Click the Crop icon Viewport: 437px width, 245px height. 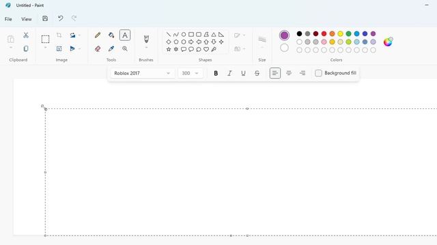tap(59, 35)
